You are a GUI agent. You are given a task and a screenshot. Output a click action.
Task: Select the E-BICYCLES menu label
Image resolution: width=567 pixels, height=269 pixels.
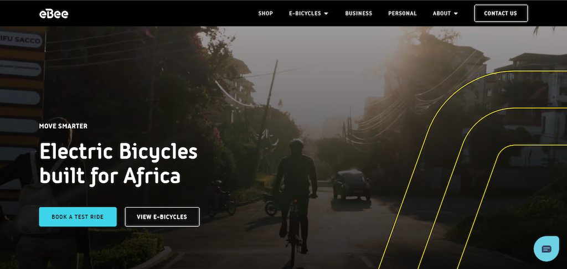click(x=305, y=13)
